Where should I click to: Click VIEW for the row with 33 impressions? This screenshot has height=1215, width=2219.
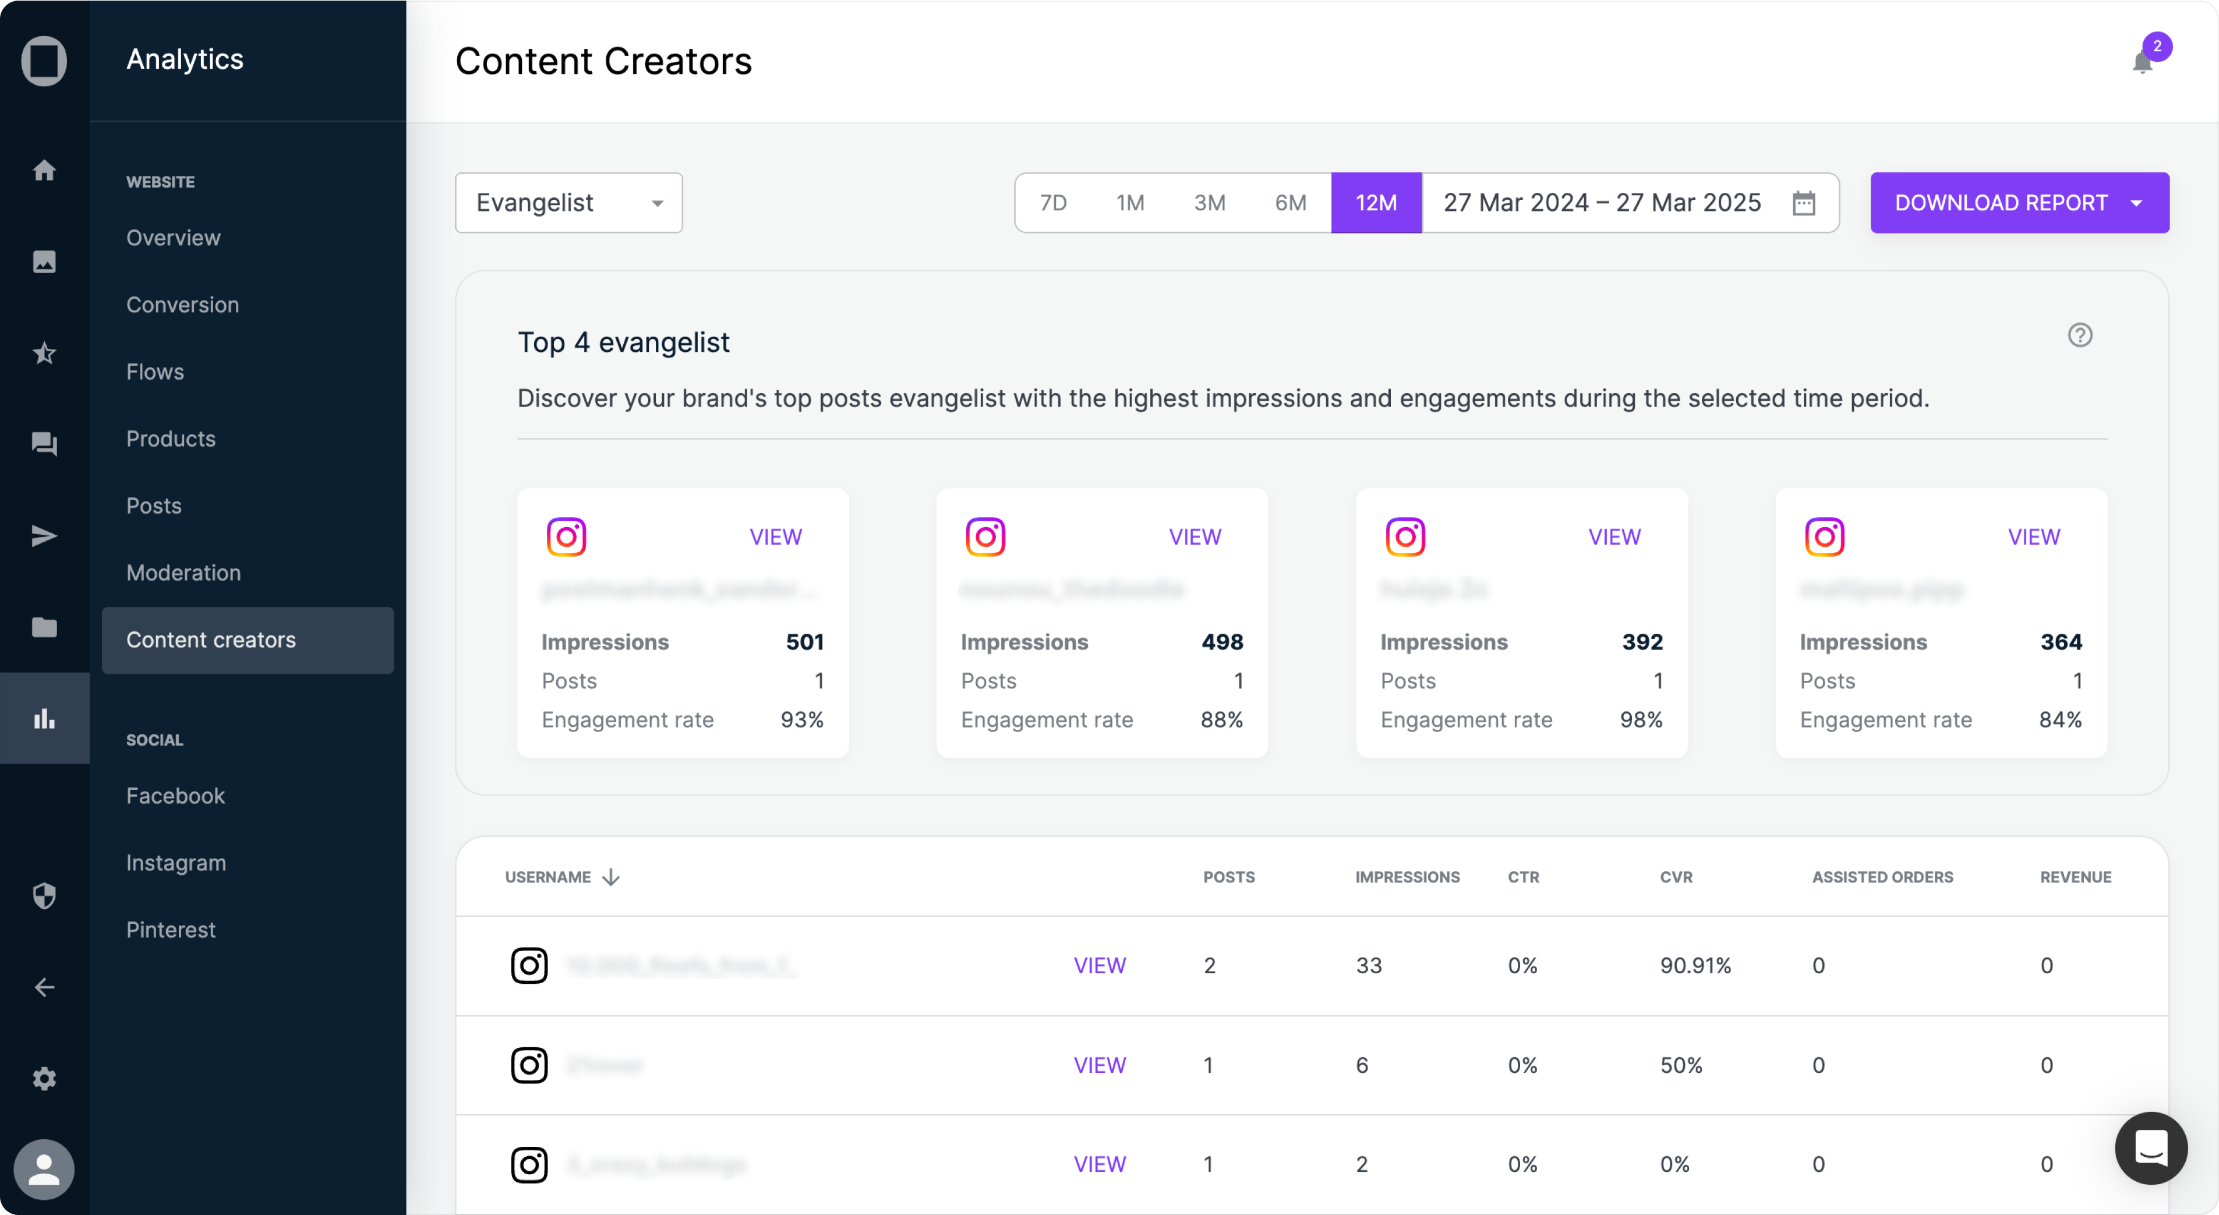point(1099,965)
